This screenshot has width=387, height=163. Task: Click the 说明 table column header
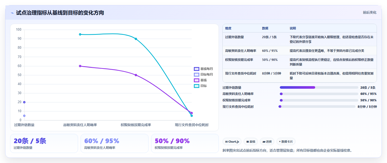[293, 28]
